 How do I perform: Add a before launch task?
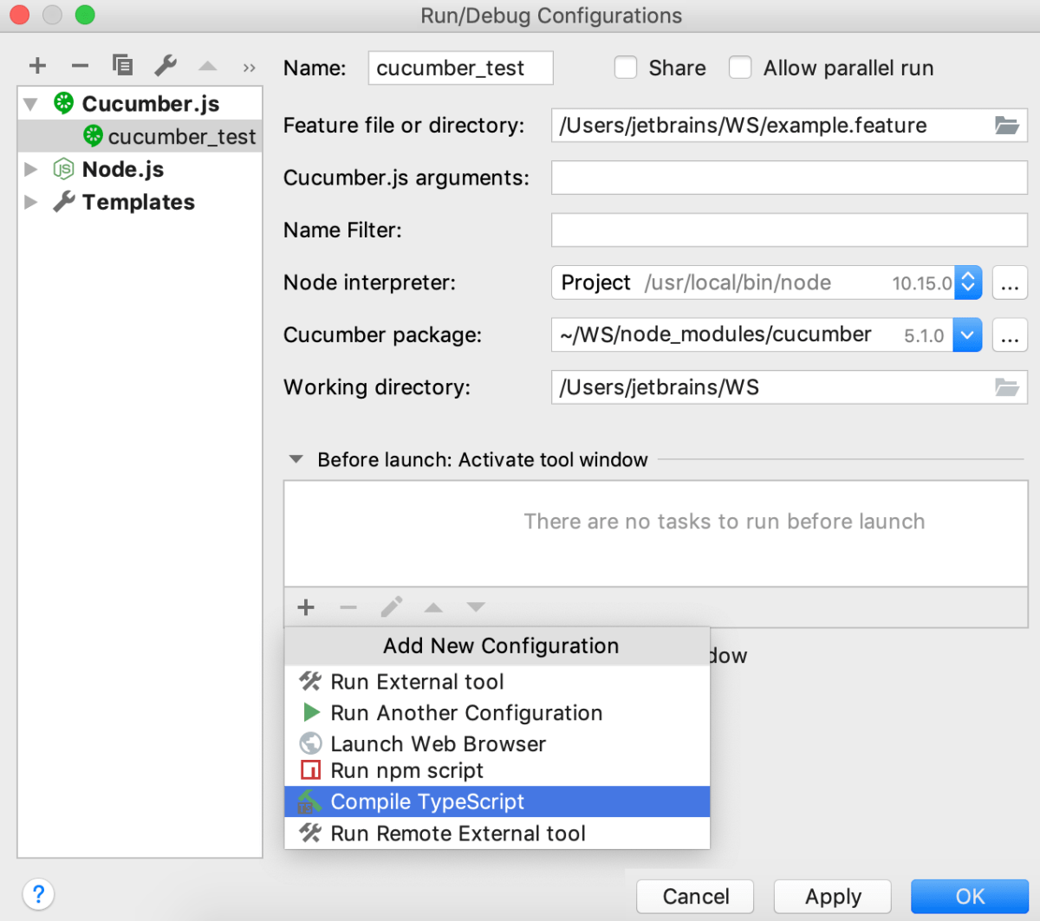(305, 607)
